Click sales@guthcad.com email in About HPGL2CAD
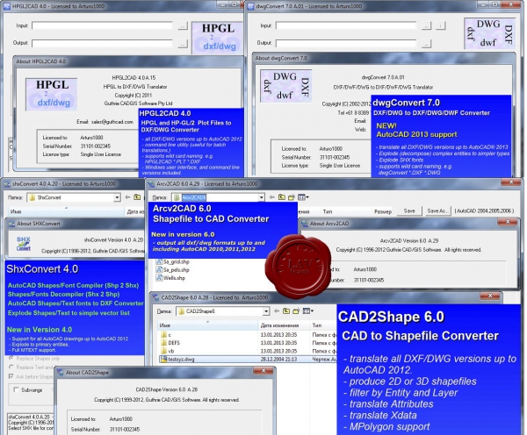Screen dimensions: 527x435 click(x=112, y=122)
